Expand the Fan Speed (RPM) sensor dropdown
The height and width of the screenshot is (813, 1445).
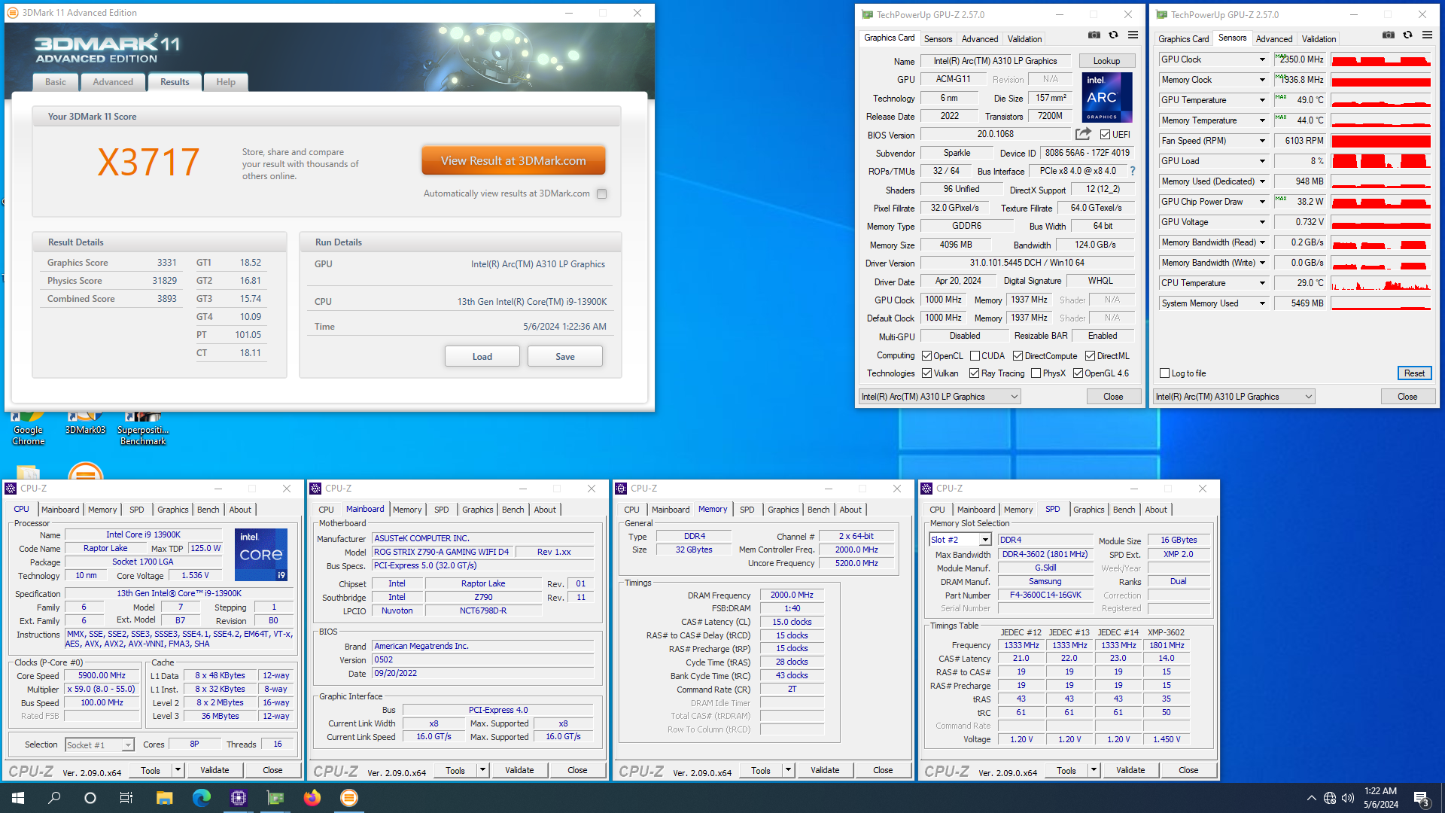click(x=1262, y=141)
